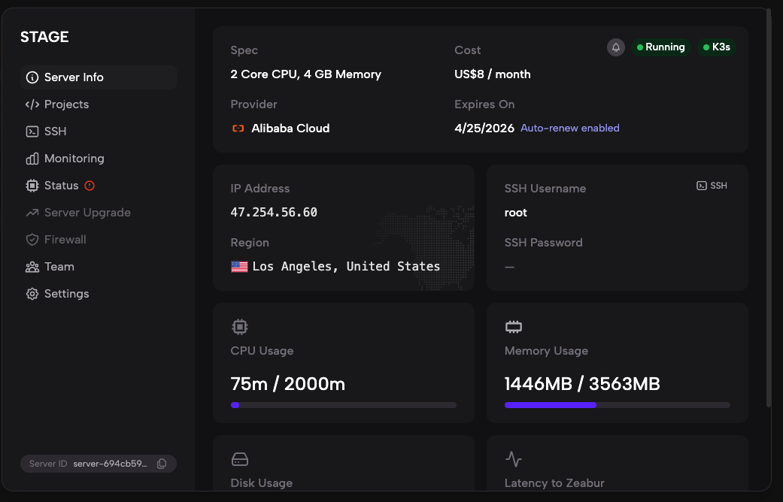783x502 pixels.
Task: Click the SSH button in username card
Action: [712, 186]
